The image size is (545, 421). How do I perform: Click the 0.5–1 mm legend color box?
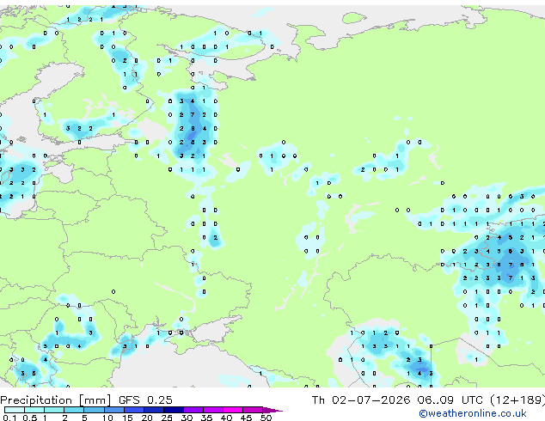click(x=34, y=410)
